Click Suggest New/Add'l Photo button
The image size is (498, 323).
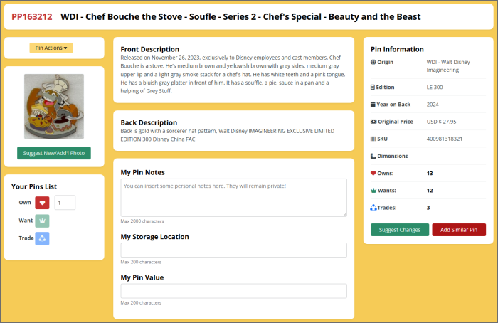(54, 153)
